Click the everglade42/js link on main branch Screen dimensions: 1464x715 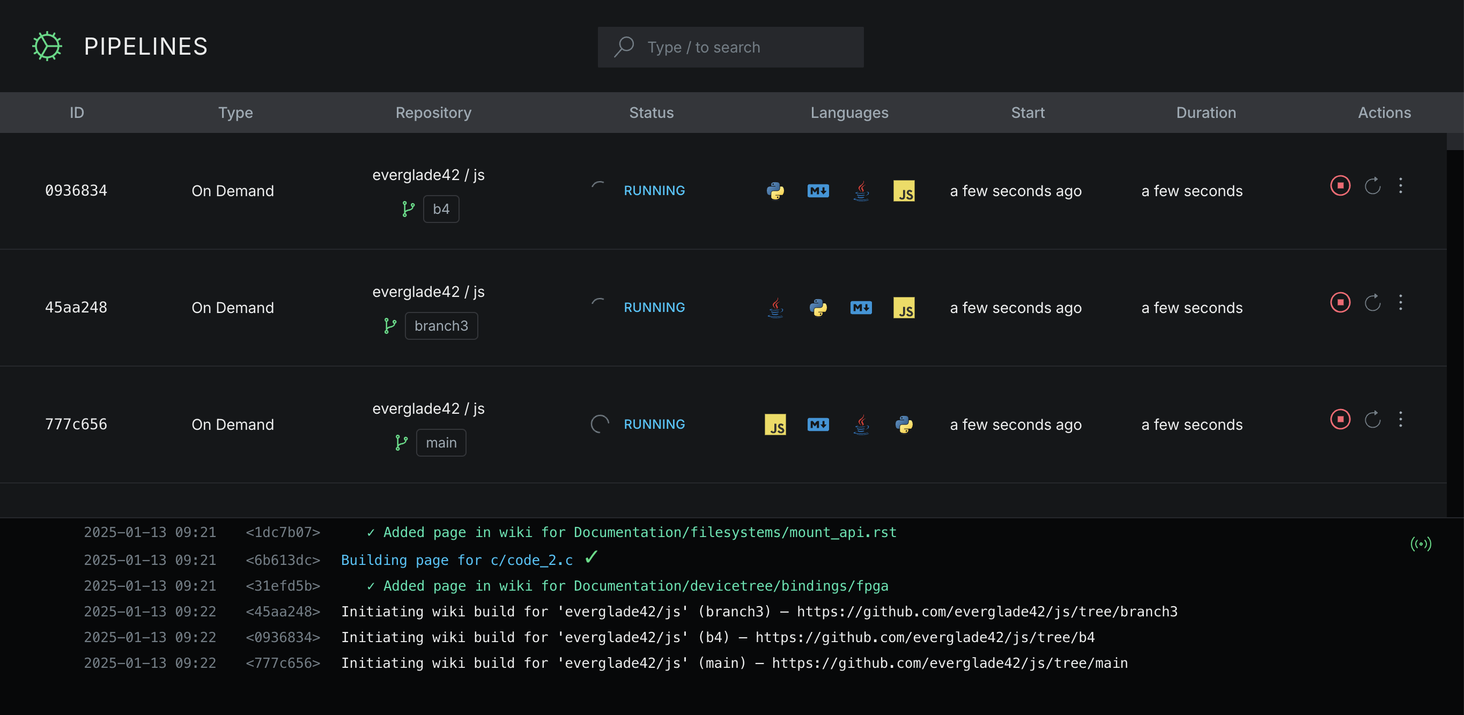[428, 408]
